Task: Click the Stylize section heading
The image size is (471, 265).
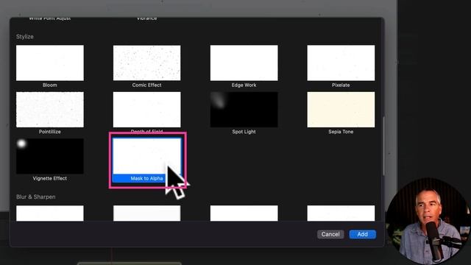Action: pos(24,37)
